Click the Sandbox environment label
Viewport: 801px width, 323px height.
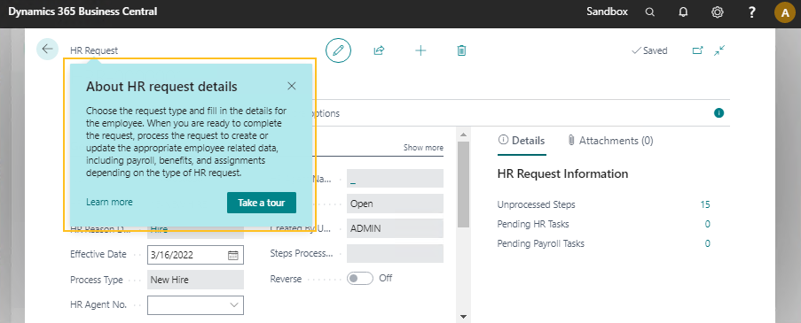click(x=607, y=12)
